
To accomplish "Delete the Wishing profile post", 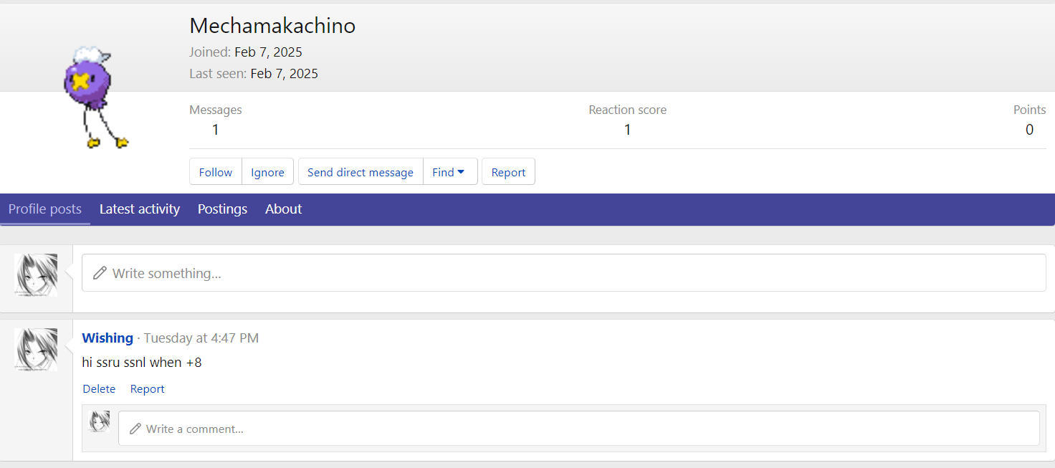I will [x=99, y=389].
